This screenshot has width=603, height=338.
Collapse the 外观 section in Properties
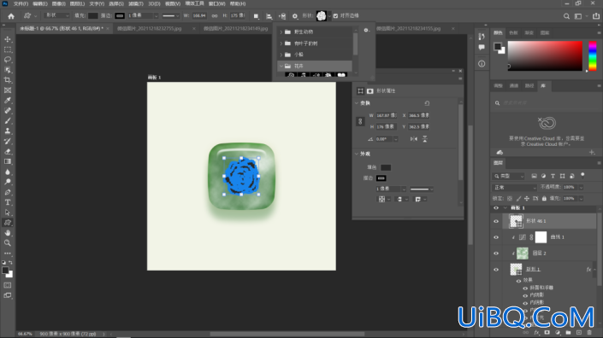point(357,154)
